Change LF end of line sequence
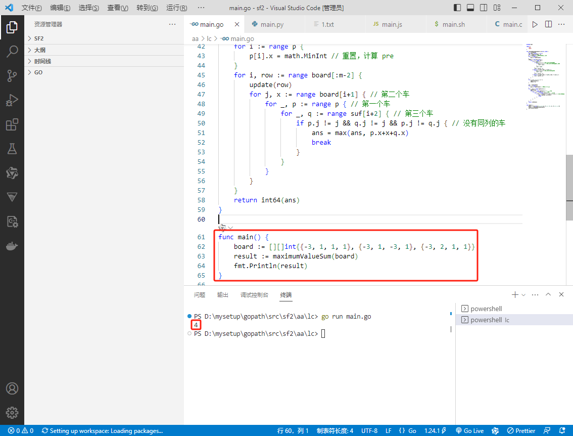The width and height of the screenshot is (573, 436). [388, 430]
